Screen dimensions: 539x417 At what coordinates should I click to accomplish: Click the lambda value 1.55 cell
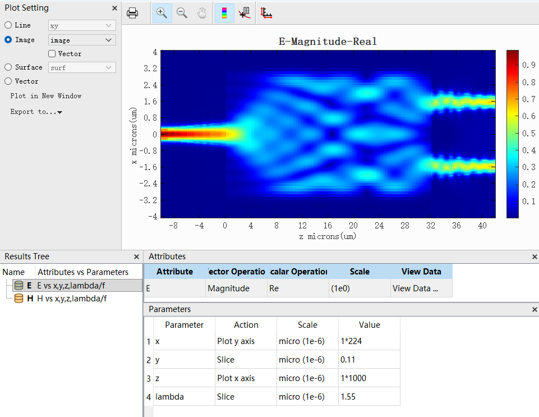coord(368,396)
